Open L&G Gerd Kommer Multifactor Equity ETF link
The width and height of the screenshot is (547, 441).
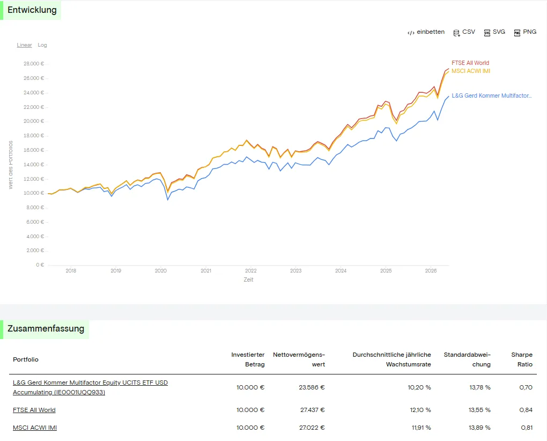click(90, 387)
